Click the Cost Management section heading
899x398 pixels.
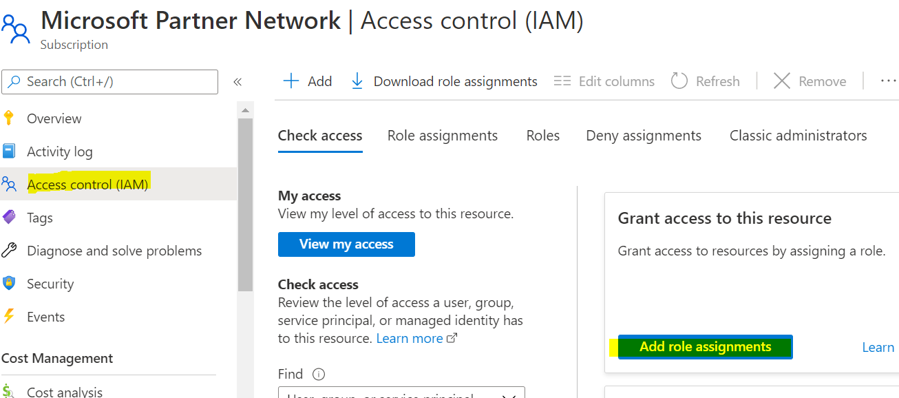(x=57, y=358)
